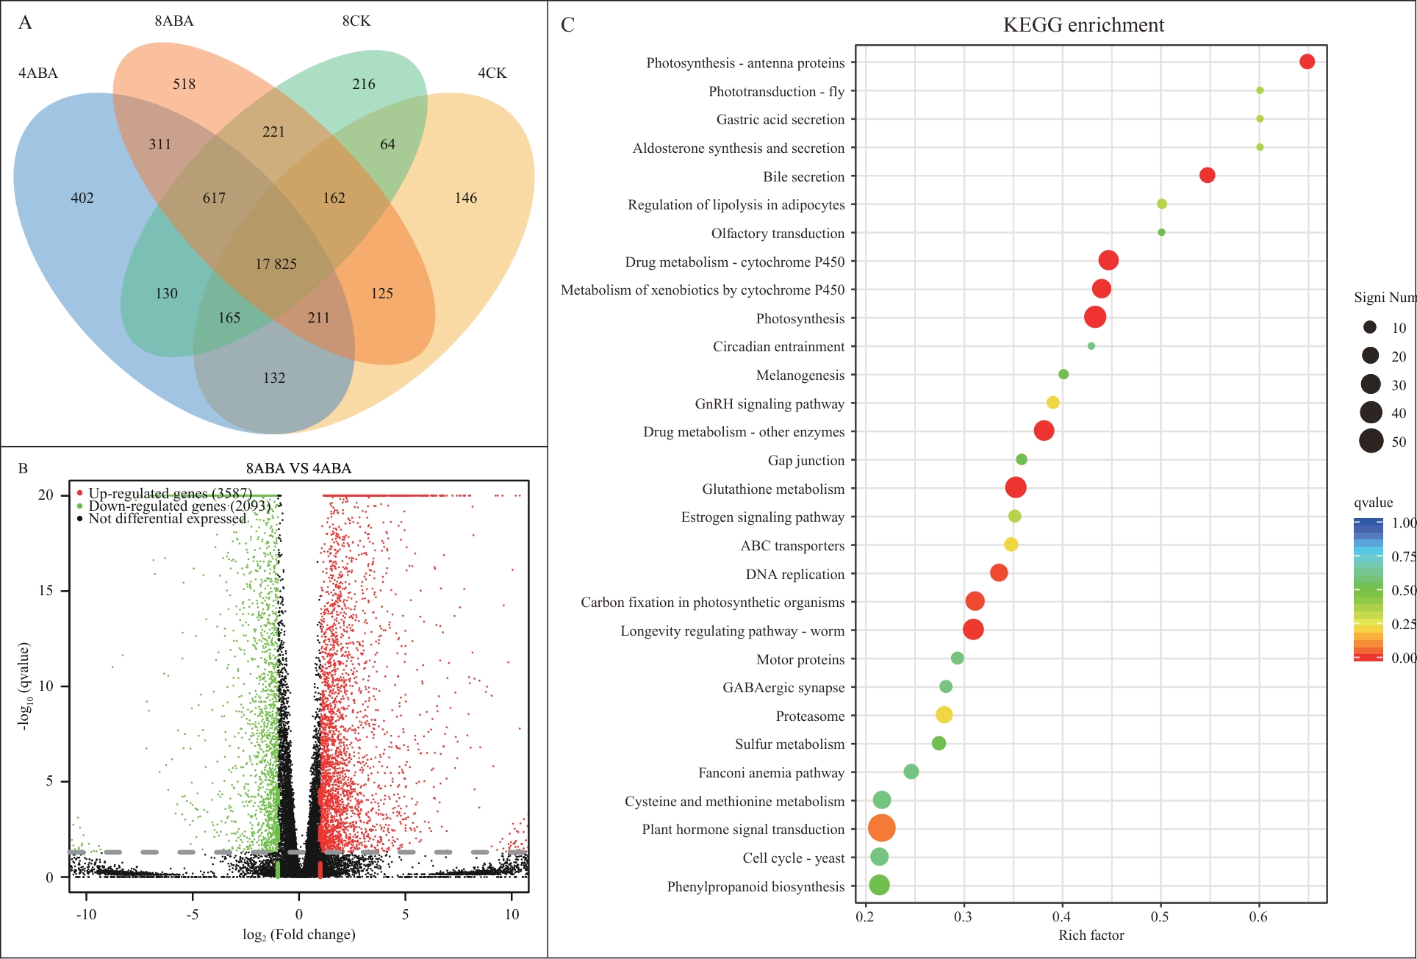Click the Photosynthesis - antenna proteins data point
The width and height of the screenshot is (1417, 959).
coord(1306,62)
